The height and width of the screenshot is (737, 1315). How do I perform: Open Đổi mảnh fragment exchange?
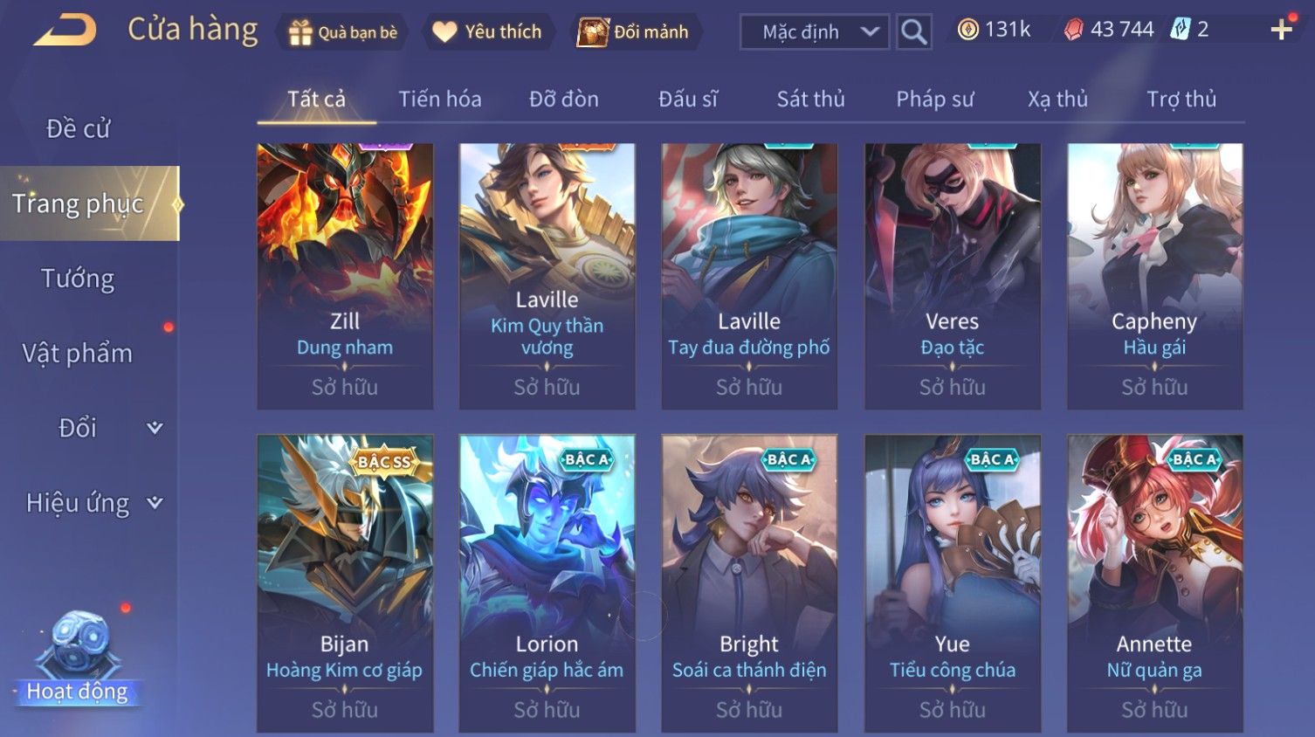[635, 32]
